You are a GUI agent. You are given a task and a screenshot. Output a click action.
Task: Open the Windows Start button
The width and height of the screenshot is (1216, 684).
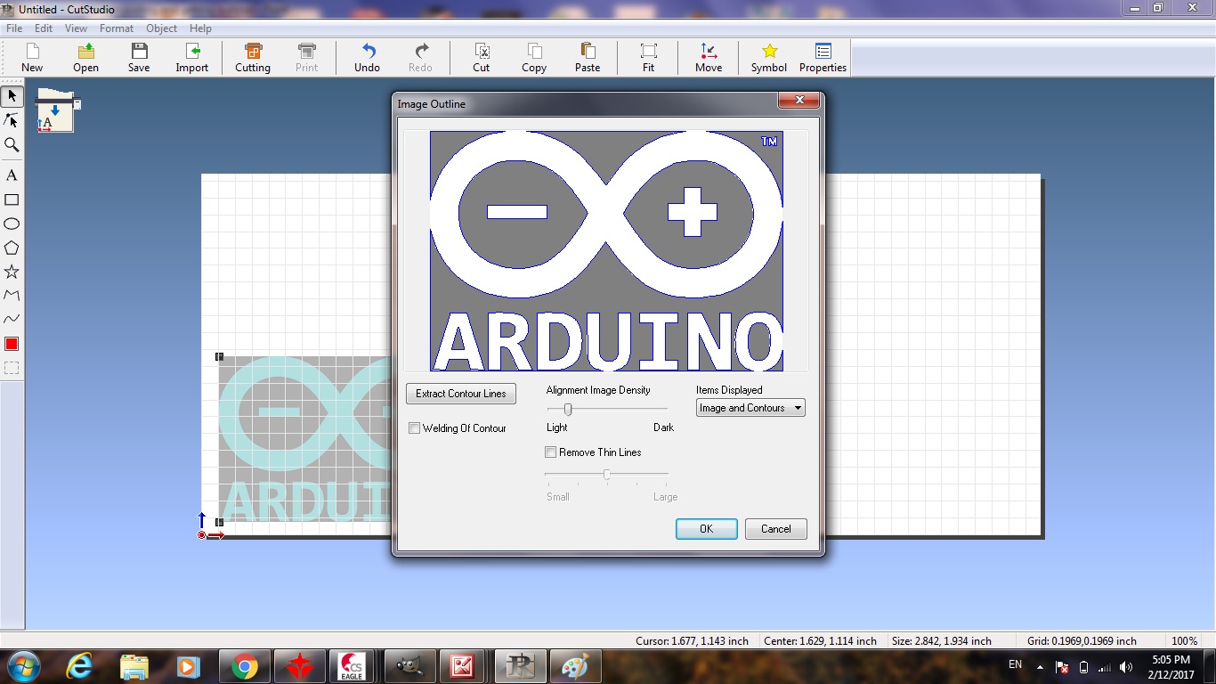(24, 666)
